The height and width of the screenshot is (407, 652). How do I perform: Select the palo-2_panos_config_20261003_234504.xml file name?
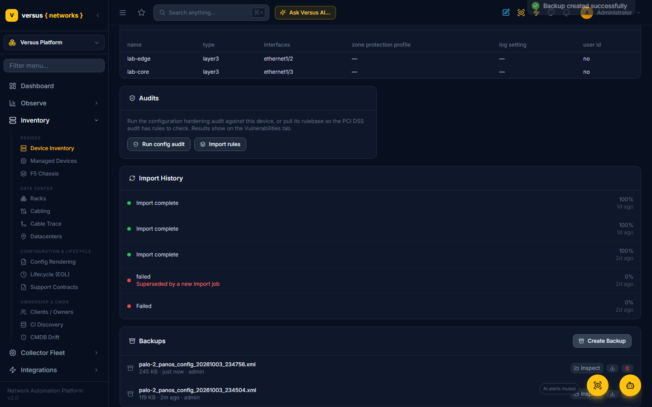point(197,390)
